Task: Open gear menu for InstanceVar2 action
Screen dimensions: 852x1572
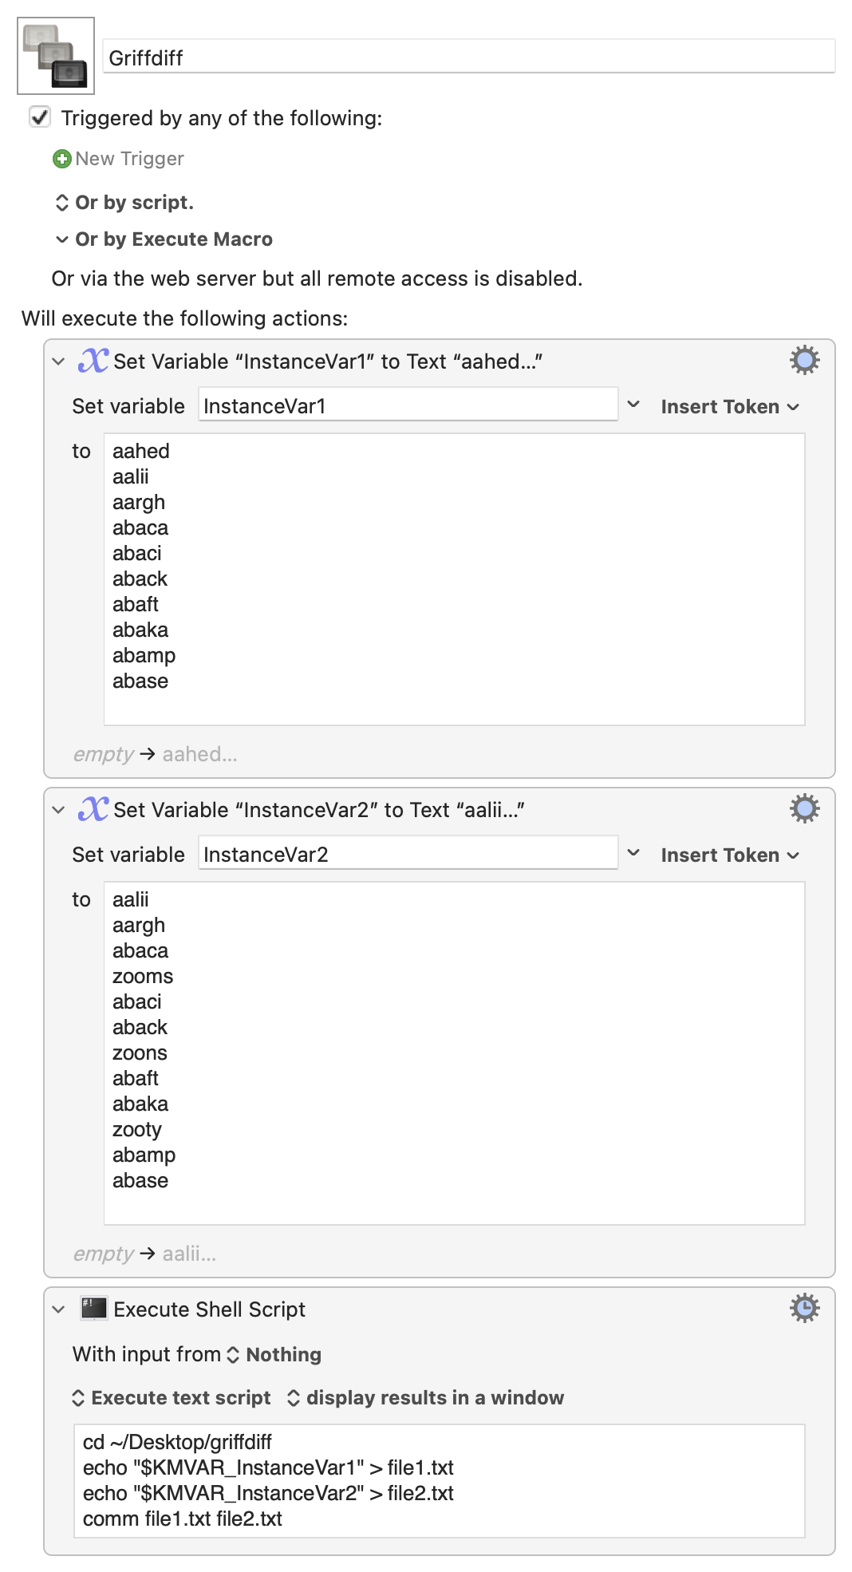Action: 804,809
